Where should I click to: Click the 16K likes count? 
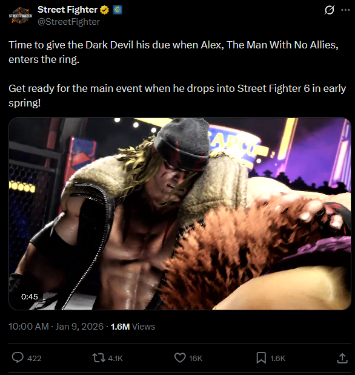click(196, 358)
